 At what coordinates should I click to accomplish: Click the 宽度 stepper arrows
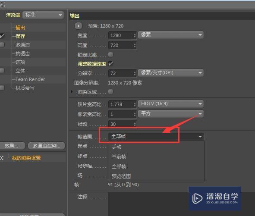tap(135, 35)
